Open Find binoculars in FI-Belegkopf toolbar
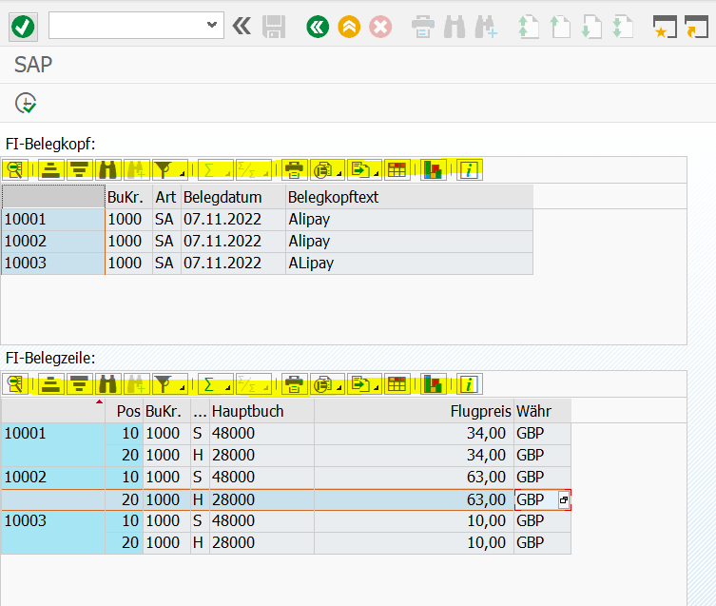Viewport: 716px width, 606px height. (x=107, y=170)
